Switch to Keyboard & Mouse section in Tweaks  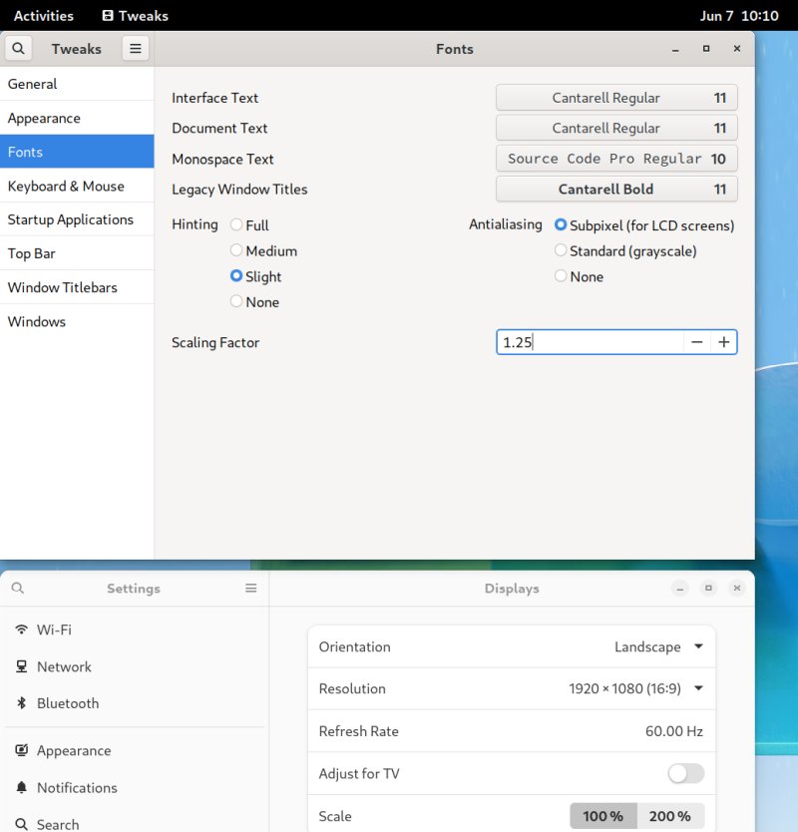click(x=67, y=186)
